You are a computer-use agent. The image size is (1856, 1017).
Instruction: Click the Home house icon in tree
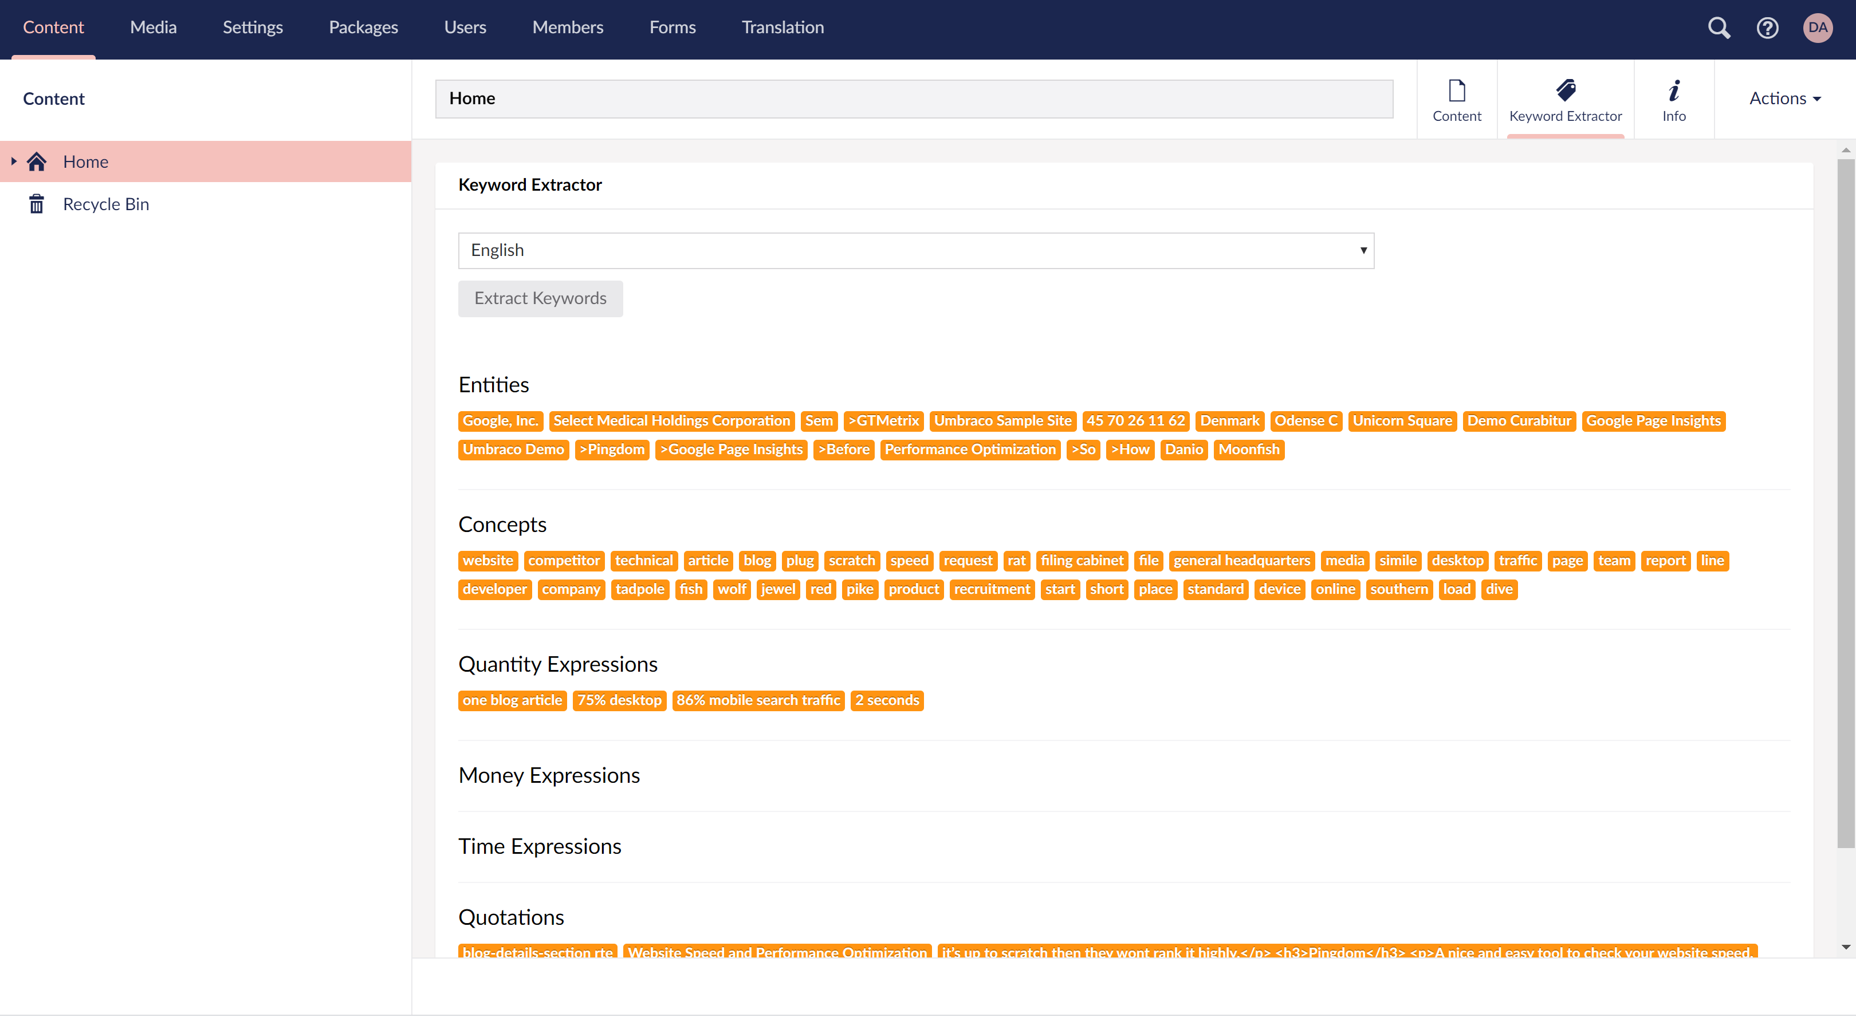click(x=37, y=161)
